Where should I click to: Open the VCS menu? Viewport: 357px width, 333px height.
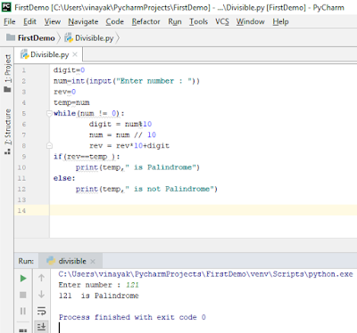point(222,21)
